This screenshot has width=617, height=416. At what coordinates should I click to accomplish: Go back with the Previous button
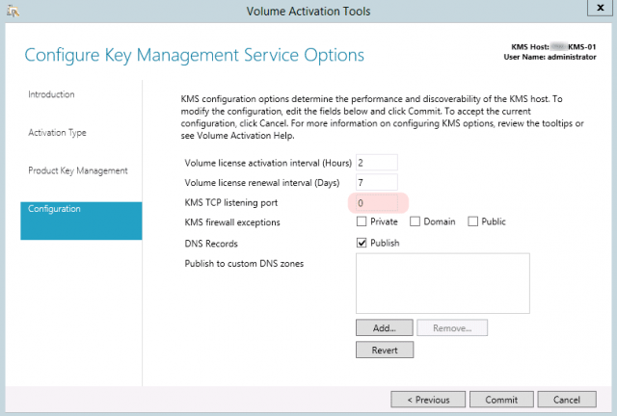pos(427,399)
